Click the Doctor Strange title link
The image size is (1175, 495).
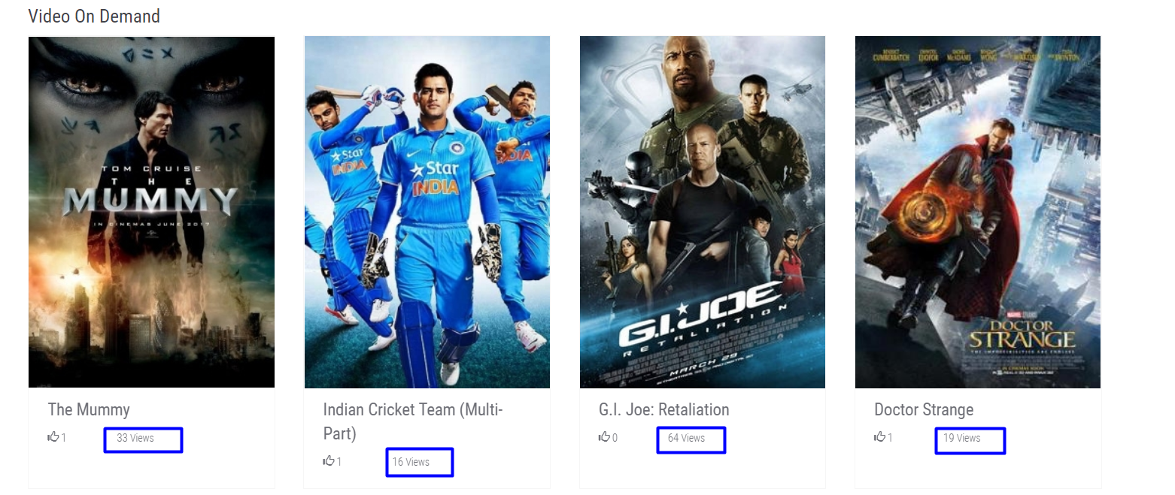(x=924, y=409)
